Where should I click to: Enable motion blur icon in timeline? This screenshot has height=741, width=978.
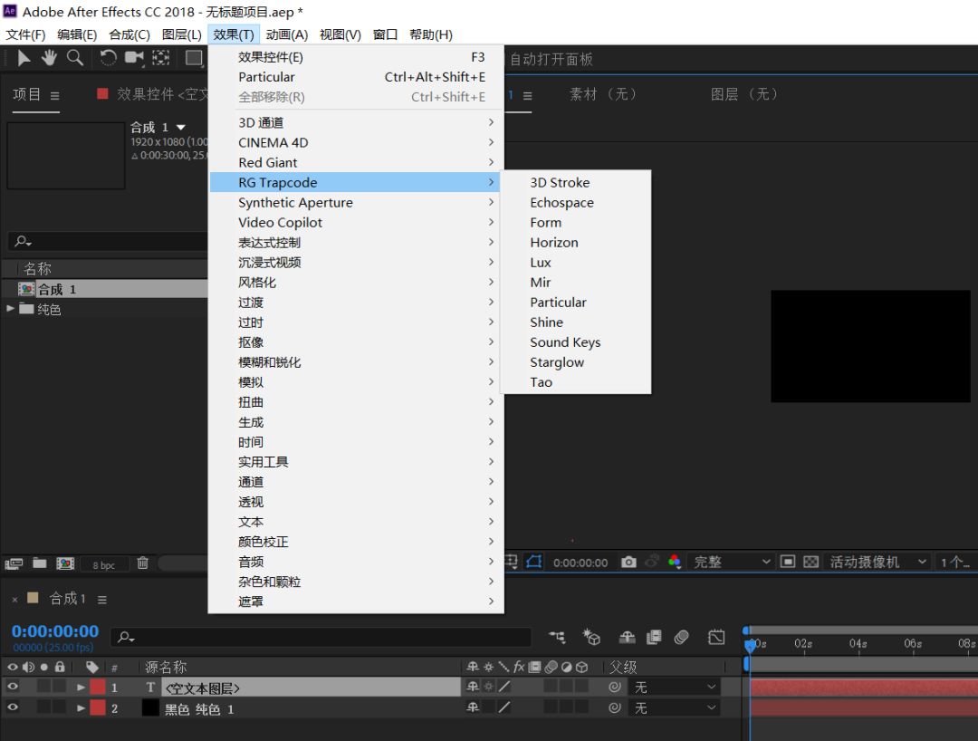click(x=682, y=637)
